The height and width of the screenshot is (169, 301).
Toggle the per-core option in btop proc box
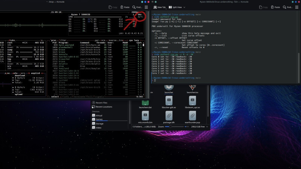[100, 41]
